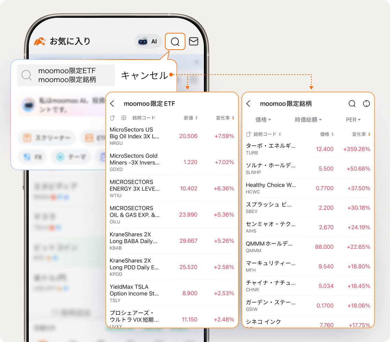
Task: Click the copy icon above the ETF list
Action: point(112,118)
